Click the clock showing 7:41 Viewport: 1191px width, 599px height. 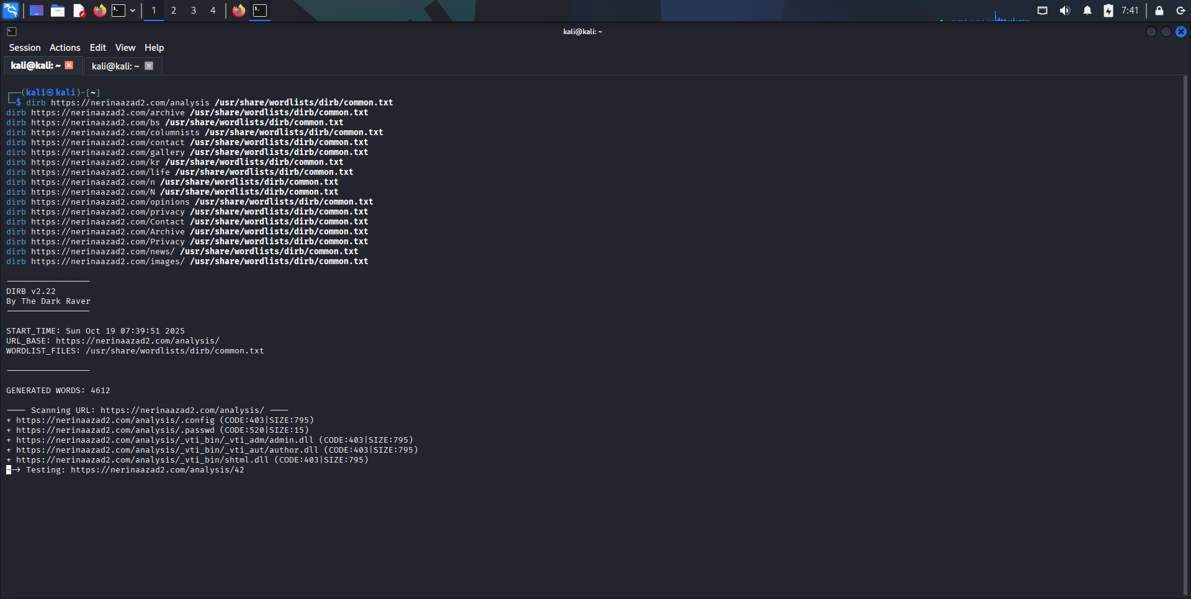[x=1130, y=11]
